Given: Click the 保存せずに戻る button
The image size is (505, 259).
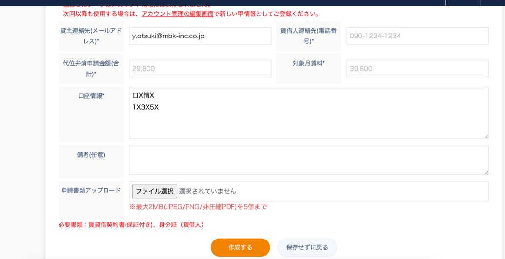Looking at the screenshot, I should [307, 247].
